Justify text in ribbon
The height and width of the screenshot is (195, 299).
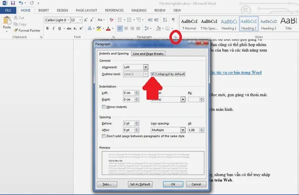point(138,28)
